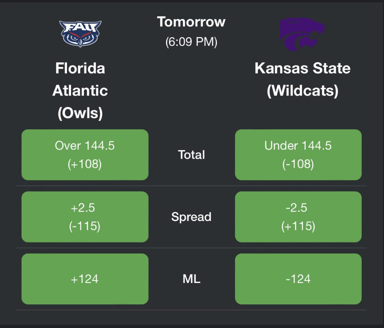Click the (Wildcats) nickname text
Image resolution: width=384 pixels, height=328 pixels.
pyautogui.click(x=302, y=91)
